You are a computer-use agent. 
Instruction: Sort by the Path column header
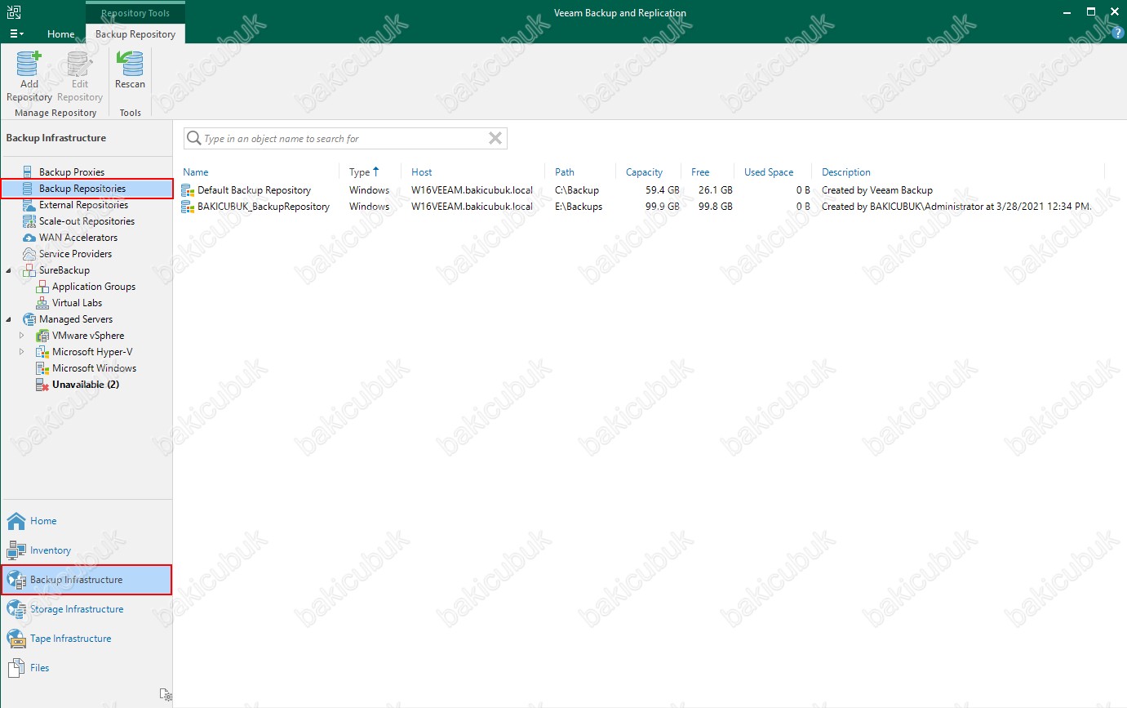[x=565, y=172]
